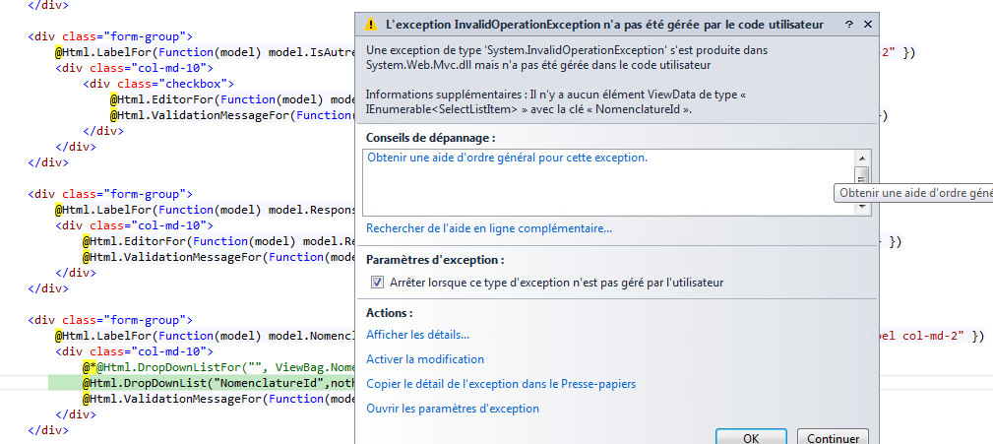Click the @Html.LabelFor model.Respons code line
Image resolution: width=993 pixels, height=444 pixels.
click(204, 210)
